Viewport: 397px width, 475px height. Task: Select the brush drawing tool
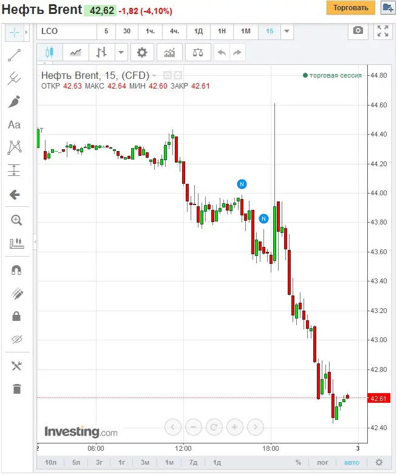14,102
